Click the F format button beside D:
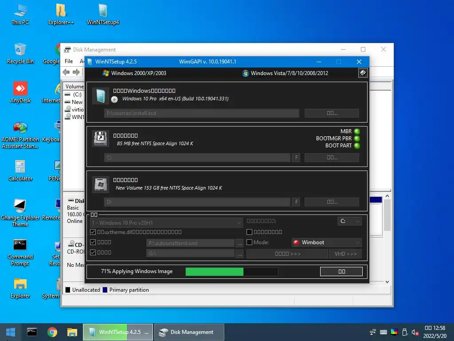This screenshot has width=454, height=341. click(x=296, y=202)
